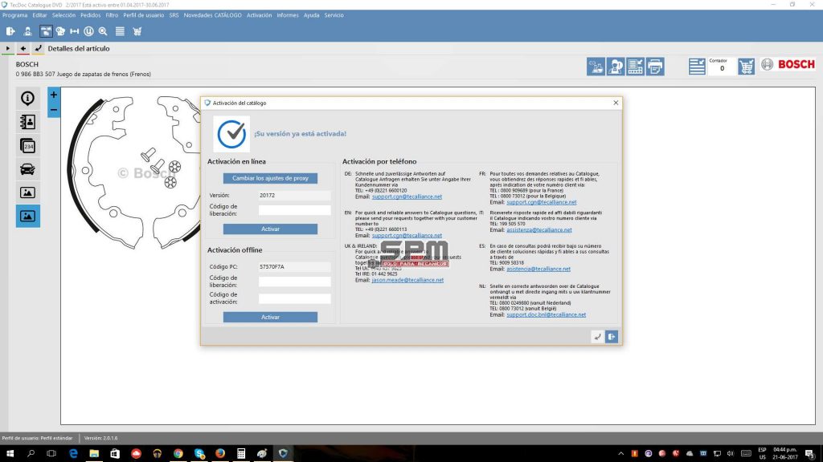Open asistencia@tecalliance.net email link
The width and height of the screenshot is (823, 462).
[538, 269]
